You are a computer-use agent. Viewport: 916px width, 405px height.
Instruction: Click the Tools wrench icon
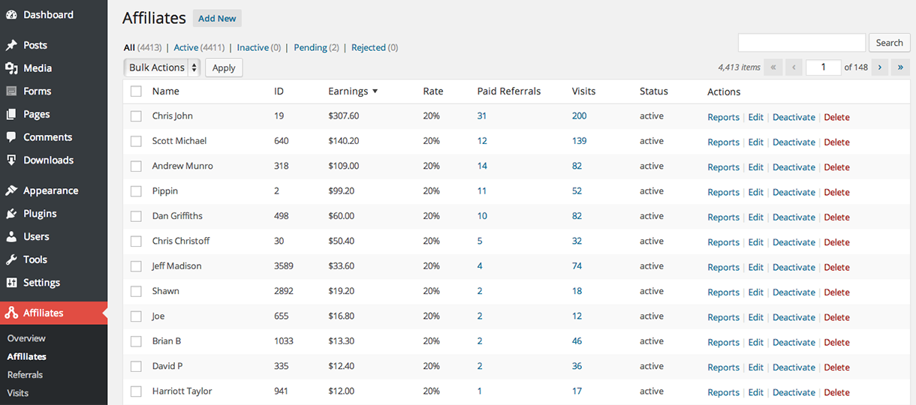point(11,259)
